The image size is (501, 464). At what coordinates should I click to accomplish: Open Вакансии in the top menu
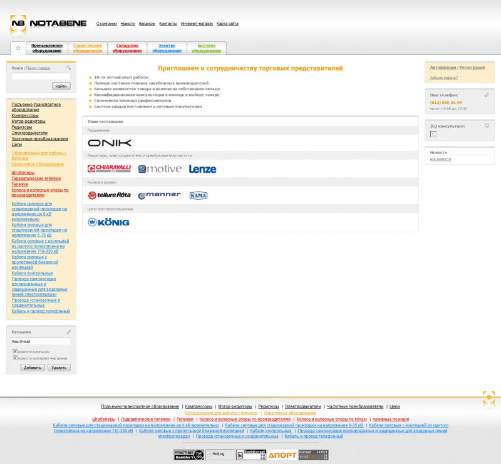pyautogui.click(x=147, y=24)
